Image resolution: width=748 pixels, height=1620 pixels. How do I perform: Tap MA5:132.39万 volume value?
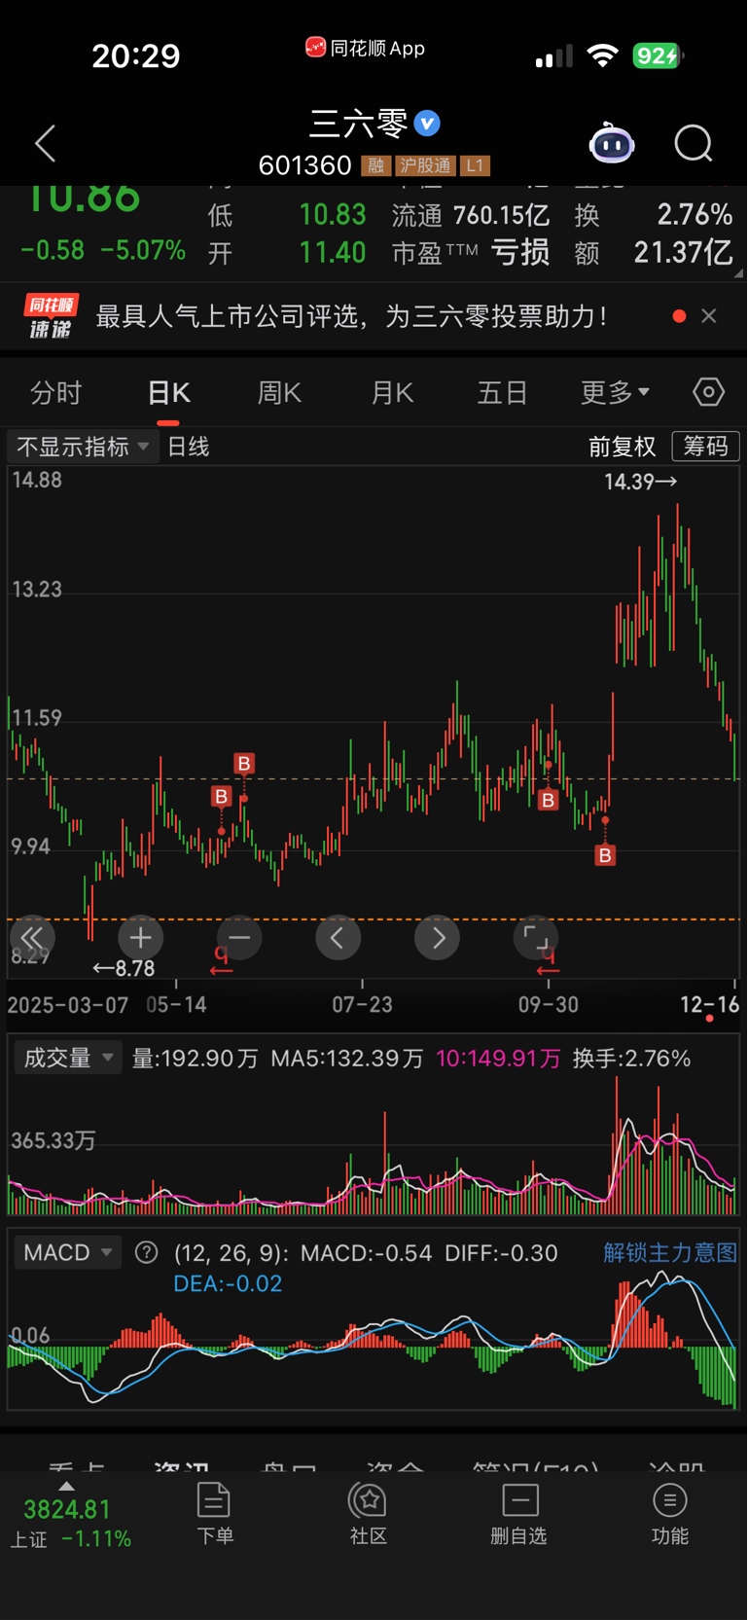point(347,1058)
